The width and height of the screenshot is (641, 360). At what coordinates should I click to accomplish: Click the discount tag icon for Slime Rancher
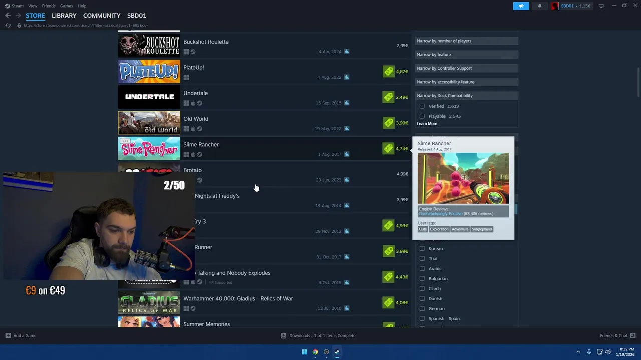point(389,148)
